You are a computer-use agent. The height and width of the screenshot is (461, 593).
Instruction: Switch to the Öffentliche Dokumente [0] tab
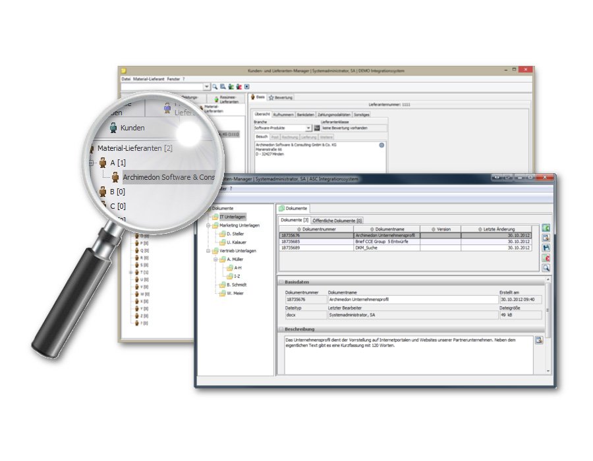coord(337,221)
